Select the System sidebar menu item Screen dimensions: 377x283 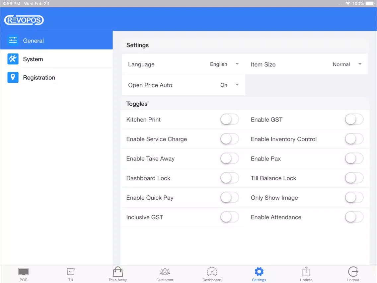click(x=56, y=59)
